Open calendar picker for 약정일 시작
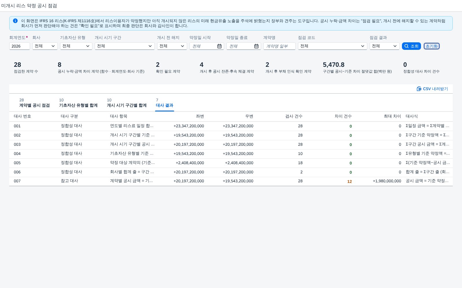 tap(219, 46)
